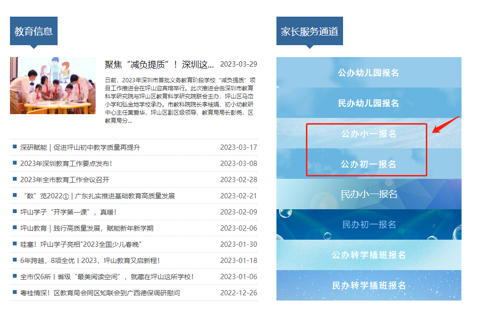Read the article summary starting 日前，2023年深圳市
This screenshot has width=482, height=311.
point(180,100)
